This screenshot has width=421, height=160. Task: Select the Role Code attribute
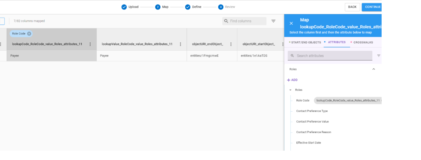pyautogui.click(x=303, y=101)
